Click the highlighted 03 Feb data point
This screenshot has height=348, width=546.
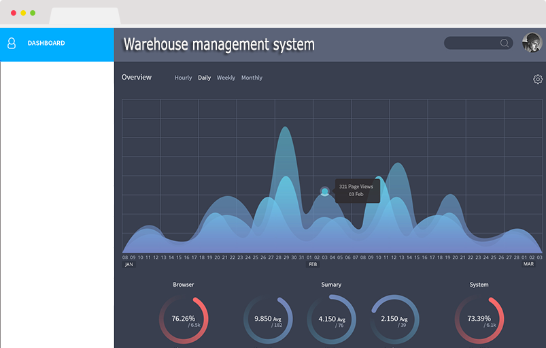click(x=325, y=191)
